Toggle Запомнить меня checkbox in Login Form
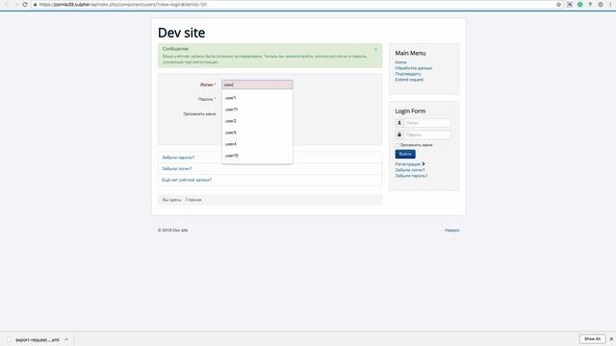Screen dimensions: 616x346 pyautogui.click(x=398, y=145)
